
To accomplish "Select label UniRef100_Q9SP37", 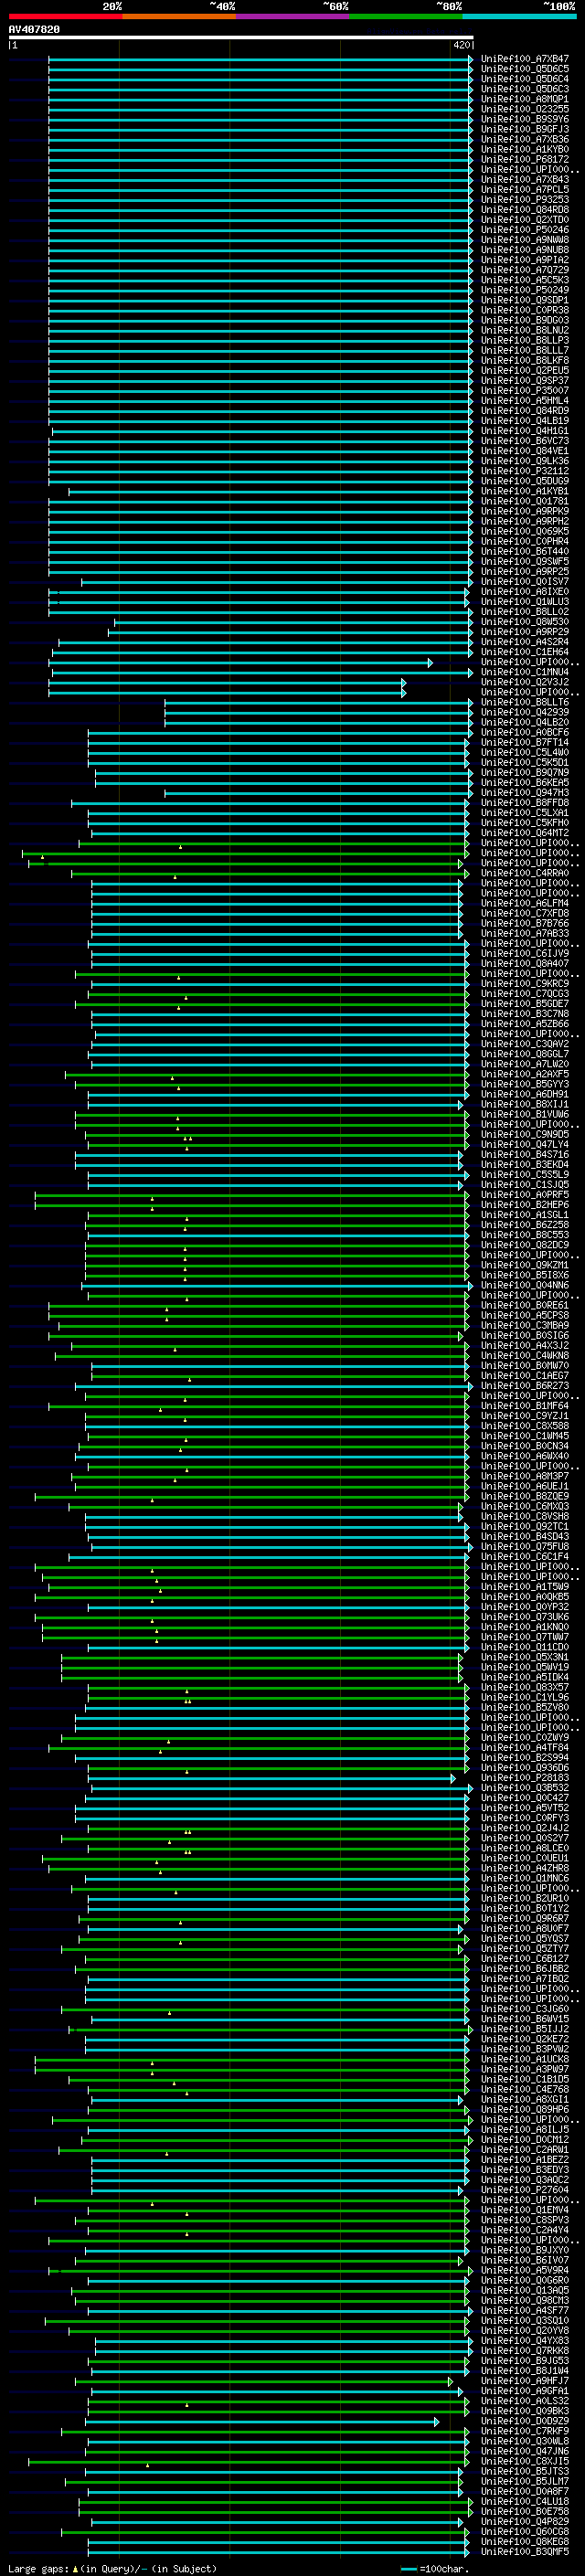I will point(525,380).
